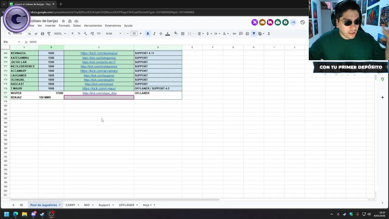Screen dimensions: 389x219
Task: Open Pool de Jugadores tab menu arrow
Action: (60, 205)
